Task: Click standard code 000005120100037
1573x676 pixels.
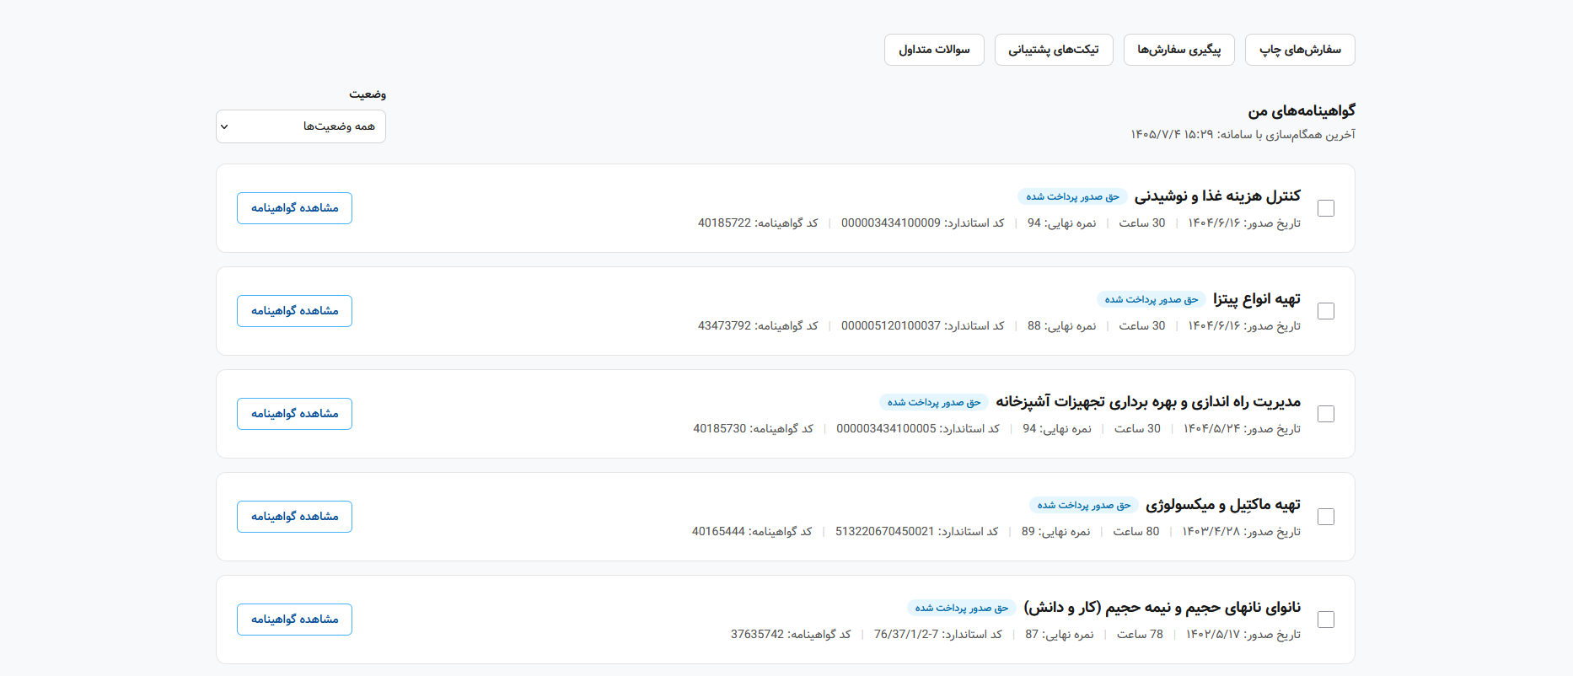Action: (923, 325)
